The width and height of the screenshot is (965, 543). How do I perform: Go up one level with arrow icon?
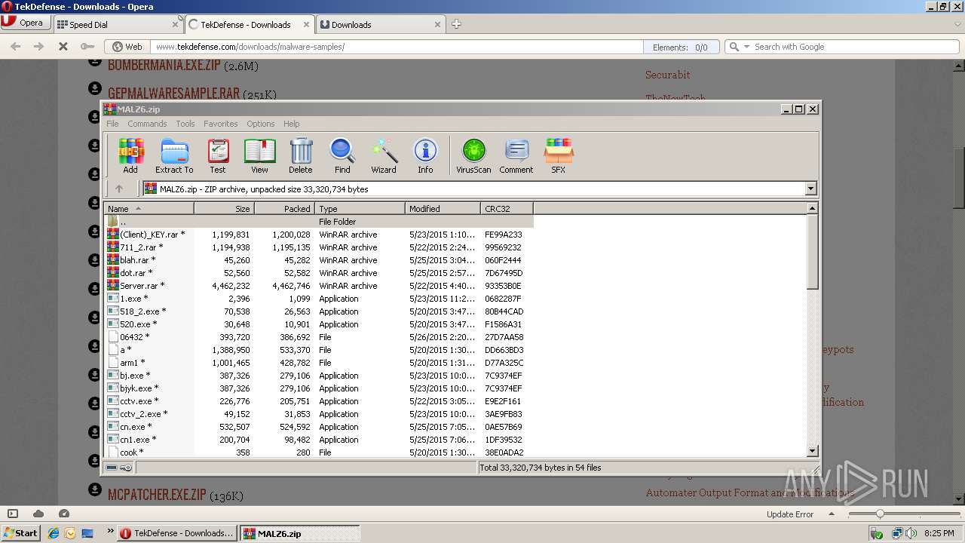click(x=119, y=189)
